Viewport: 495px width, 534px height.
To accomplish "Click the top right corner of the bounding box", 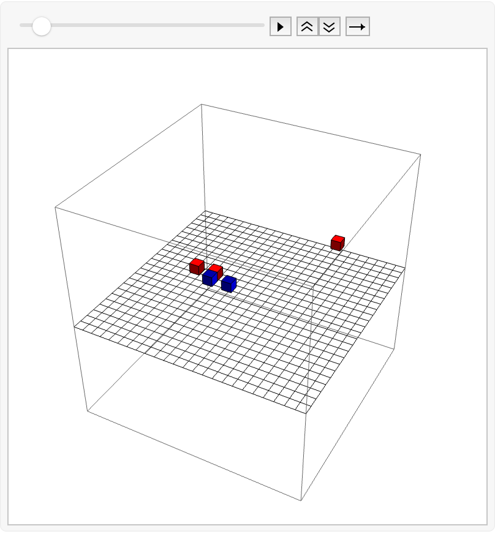I will (x=421, y=154).
